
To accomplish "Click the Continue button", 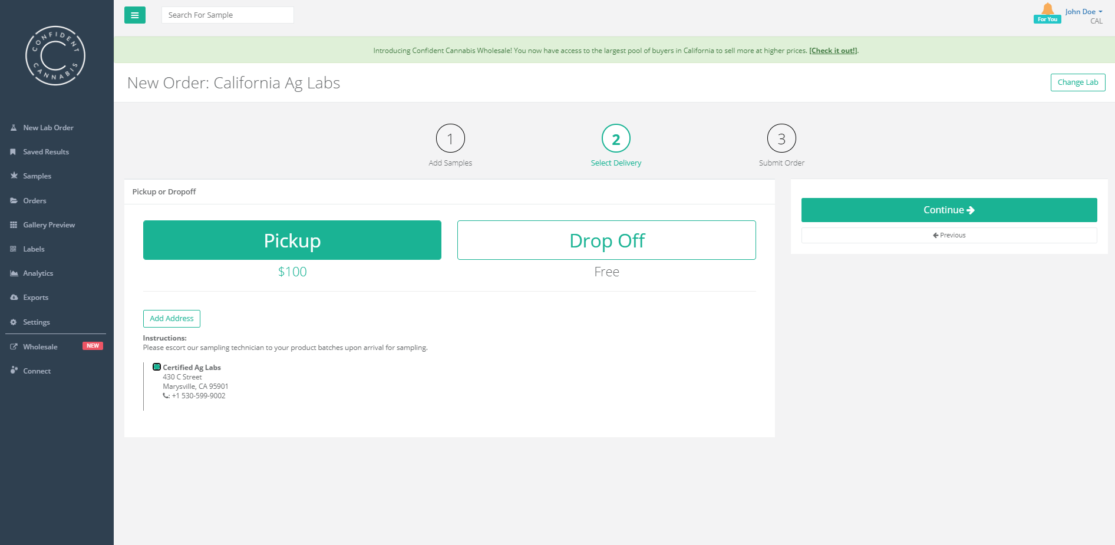I will click(x=949, y=210).
